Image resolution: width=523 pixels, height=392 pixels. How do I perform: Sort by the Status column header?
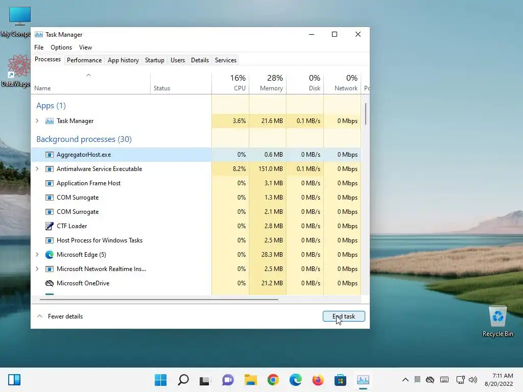[x=181, y=83]
